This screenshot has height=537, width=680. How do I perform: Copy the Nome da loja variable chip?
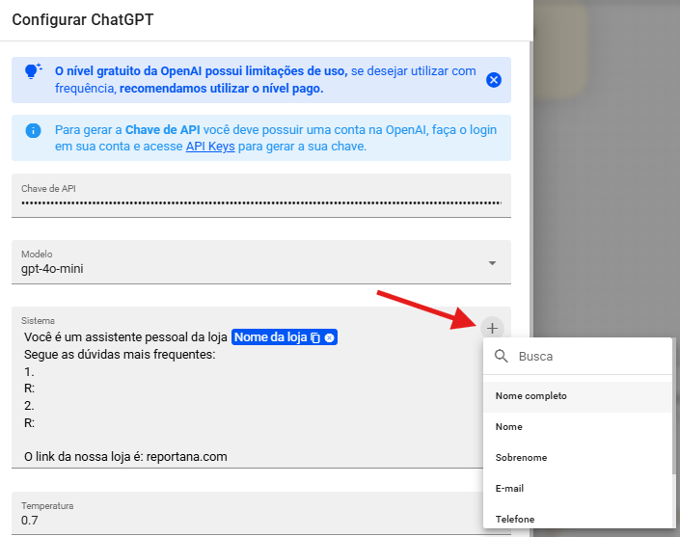tap(315, 337)
